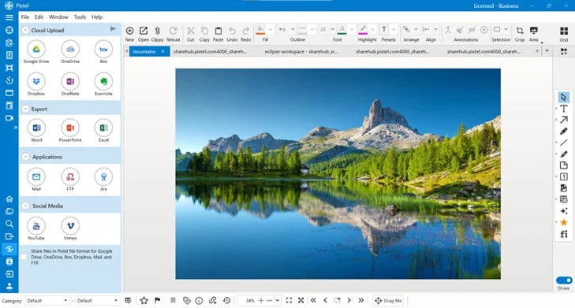Click the Search magnifier in left sidebar
This screenshot has width=575, height=308.
[x=9, y=224]
